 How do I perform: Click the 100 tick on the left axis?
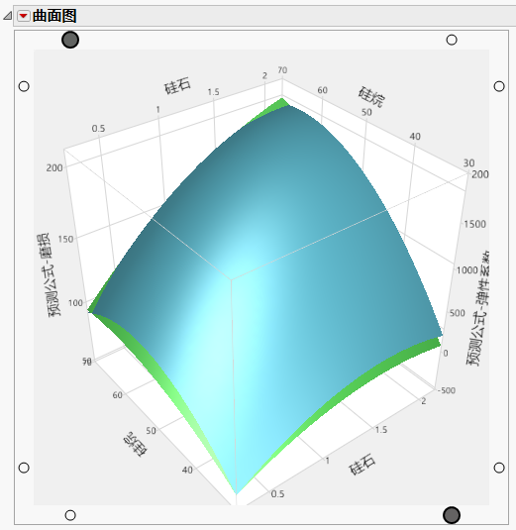coord(75,303)
